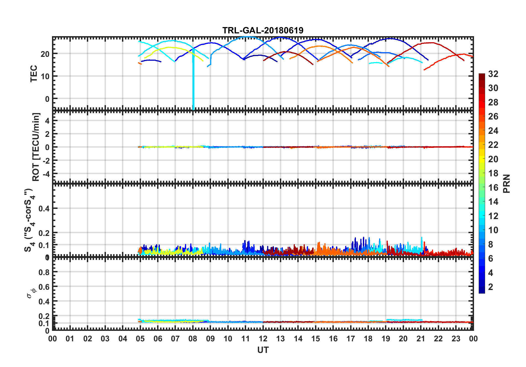This screenshot has height=367, width=526.
Task: Pick the PRN colorbar tick value 16
Action: coord(493,188)
